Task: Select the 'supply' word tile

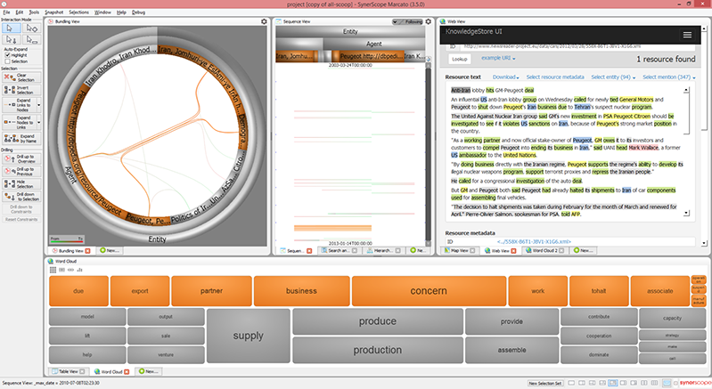Action: pos(248,336)
